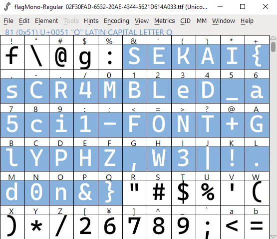Click the vertical scrollbar thumb
This screenshot has height=239, width=277.
[274, 47]
